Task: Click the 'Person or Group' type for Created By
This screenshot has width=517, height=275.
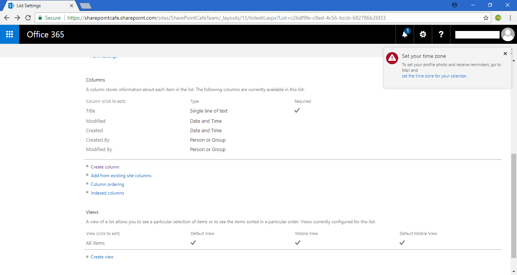Action: pyautogui.click(x=208, y=140)
